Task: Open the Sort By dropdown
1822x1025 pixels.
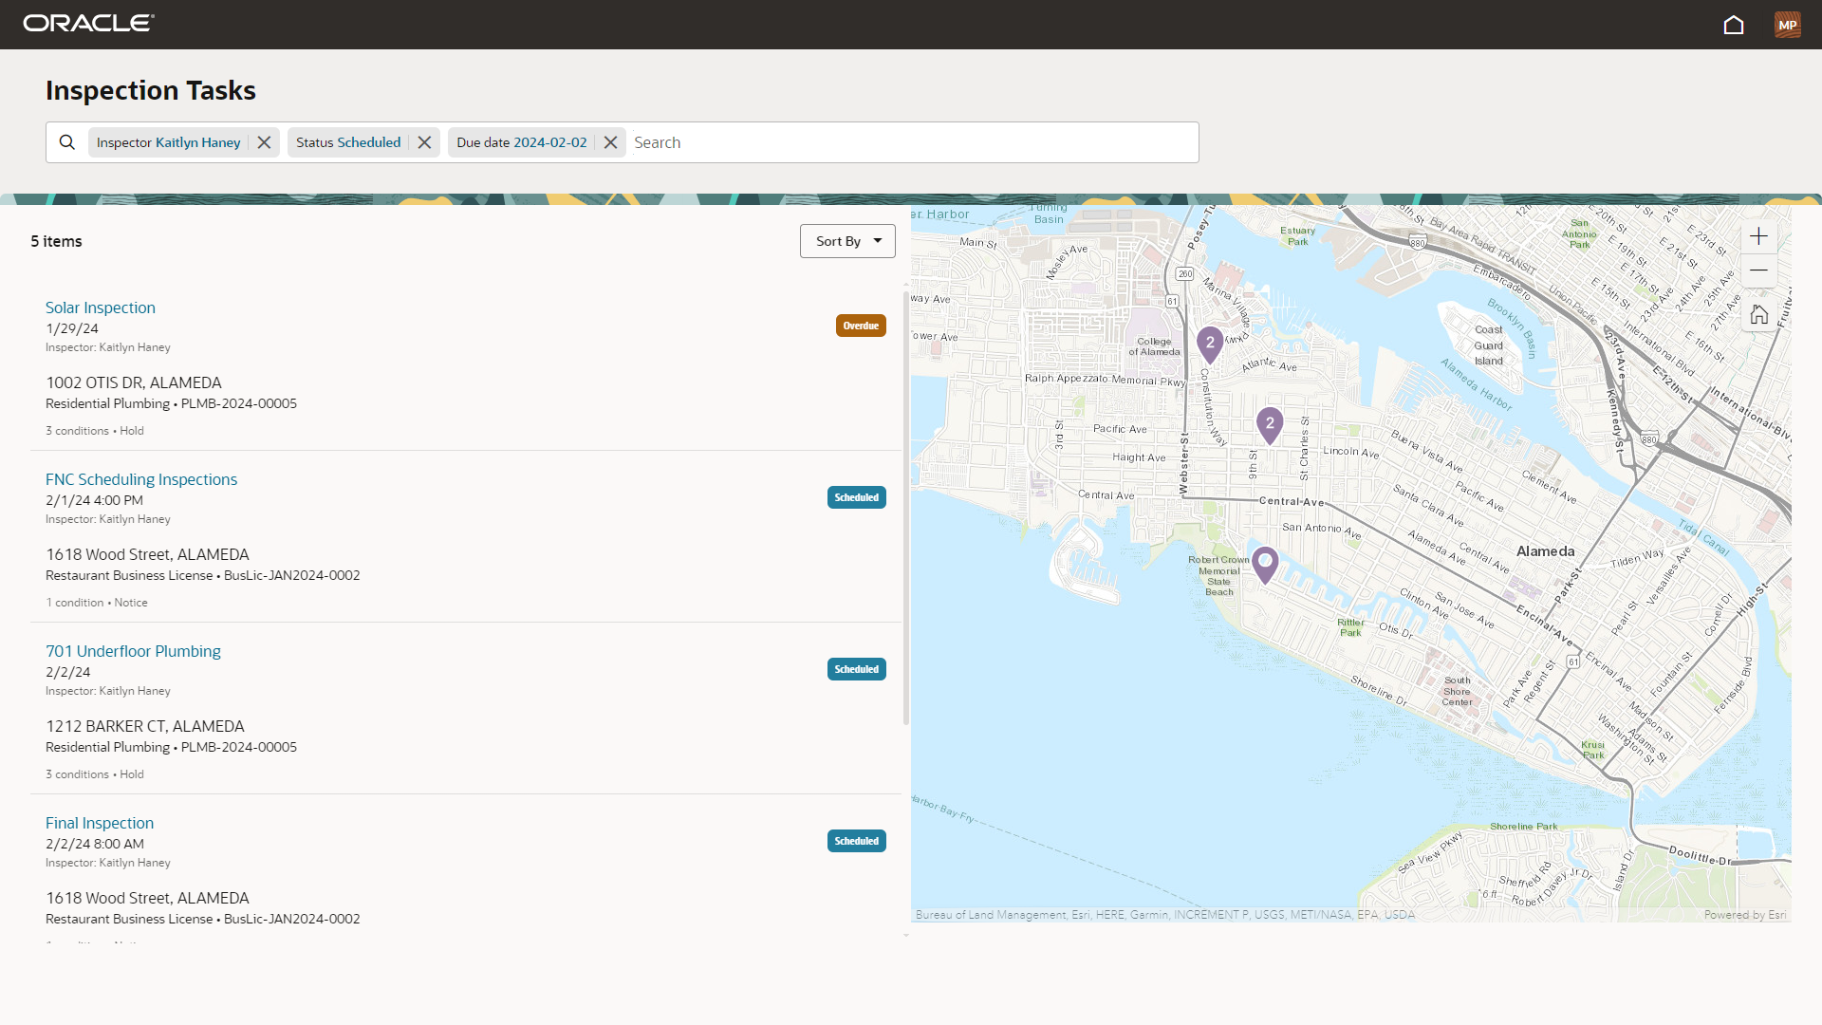Action: pyautogui.click(x=846, y=240)
